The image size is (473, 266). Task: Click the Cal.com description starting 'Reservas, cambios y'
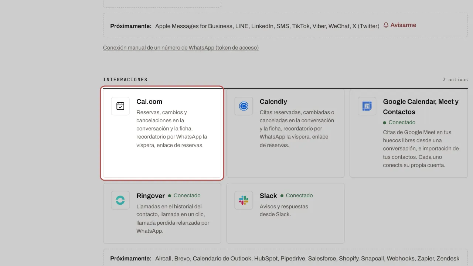click(x=172, y=129)
